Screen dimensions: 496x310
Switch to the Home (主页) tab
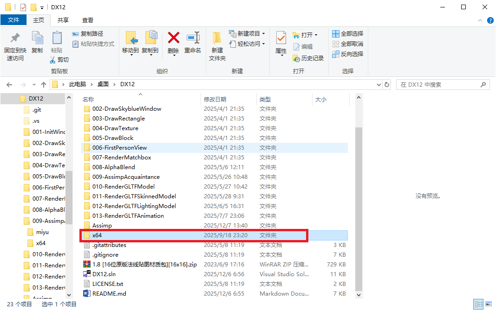pyautogui.click(x=39, y=20)
